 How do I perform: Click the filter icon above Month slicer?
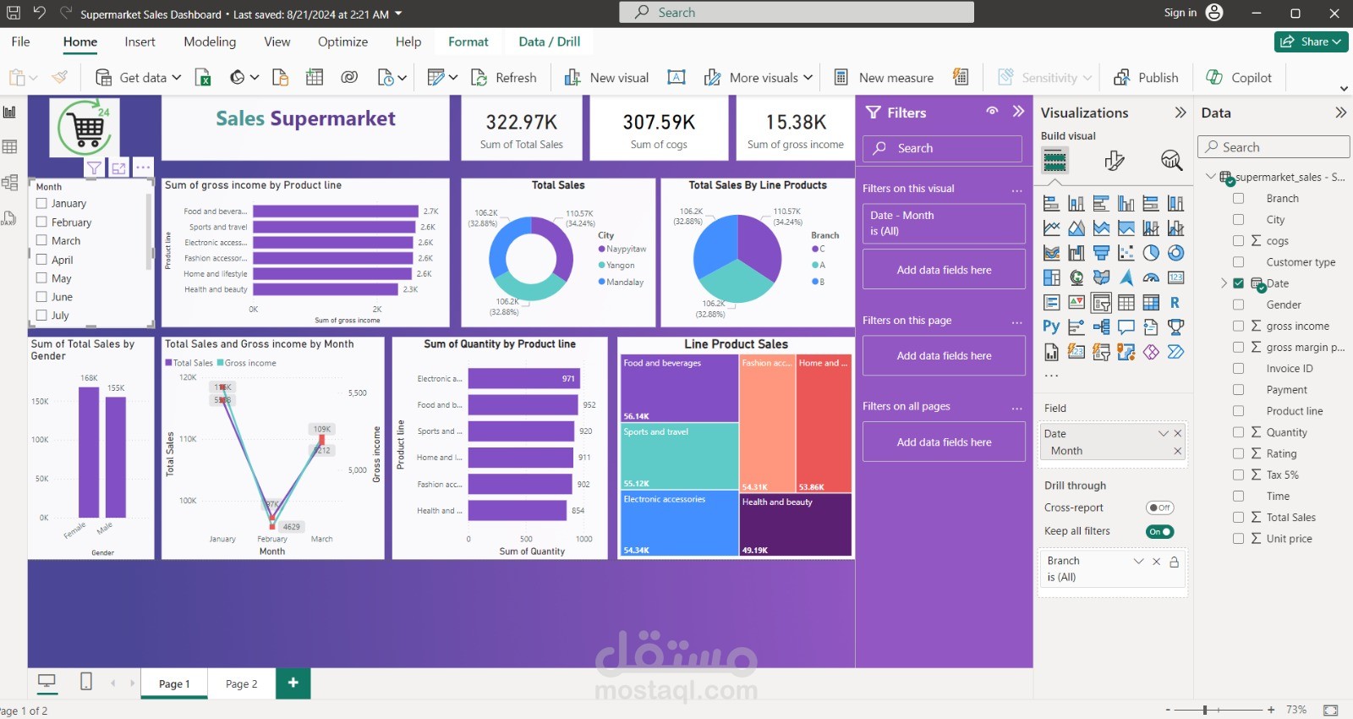pyautogui.click(x=94, y=167)
